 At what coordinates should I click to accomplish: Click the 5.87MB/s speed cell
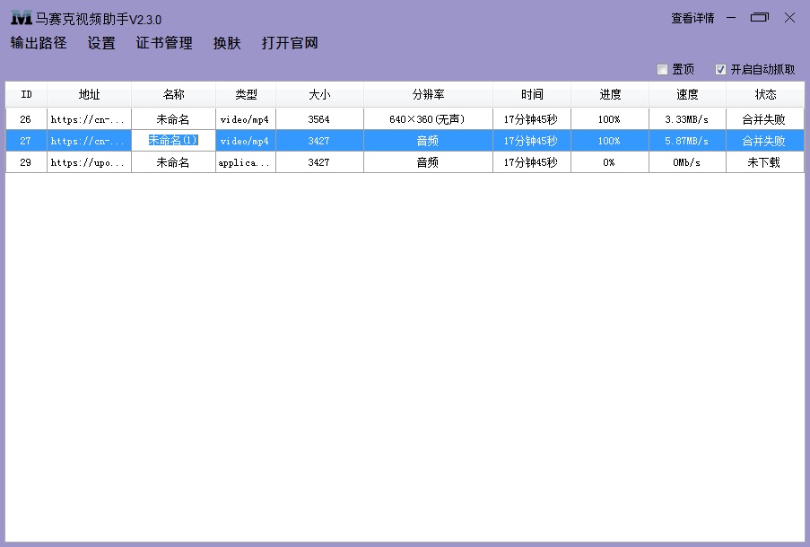tap(688, 141)
